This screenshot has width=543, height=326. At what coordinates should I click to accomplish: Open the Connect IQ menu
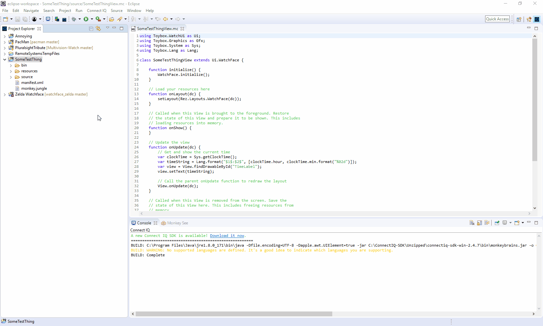coord(97,11)
